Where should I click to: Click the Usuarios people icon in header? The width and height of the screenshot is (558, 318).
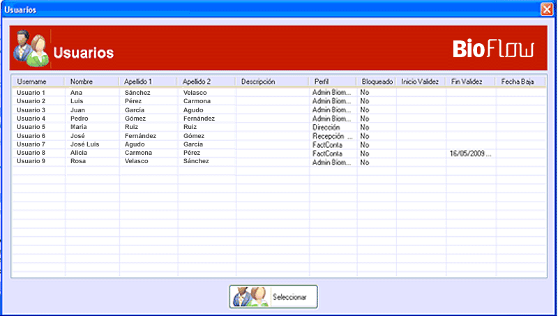click(31, 48)
